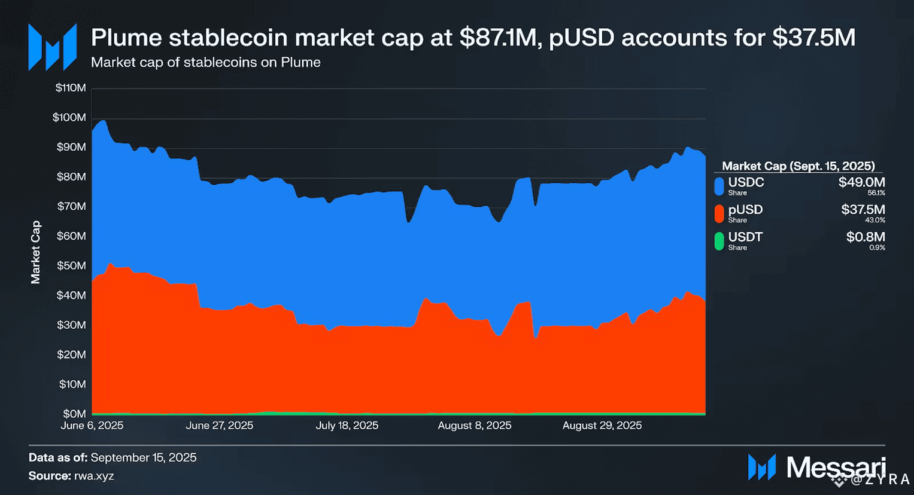Click the green USDT legend swatch

click(719, 240)
